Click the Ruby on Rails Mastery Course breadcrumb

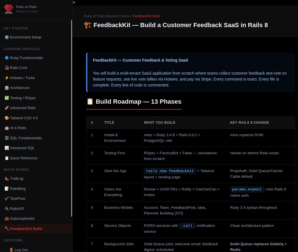pos(107,16)
